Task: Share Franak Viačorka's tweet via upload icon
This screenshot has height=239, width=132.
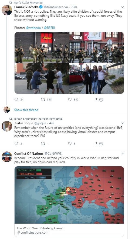Action: (x=96, y=100)
